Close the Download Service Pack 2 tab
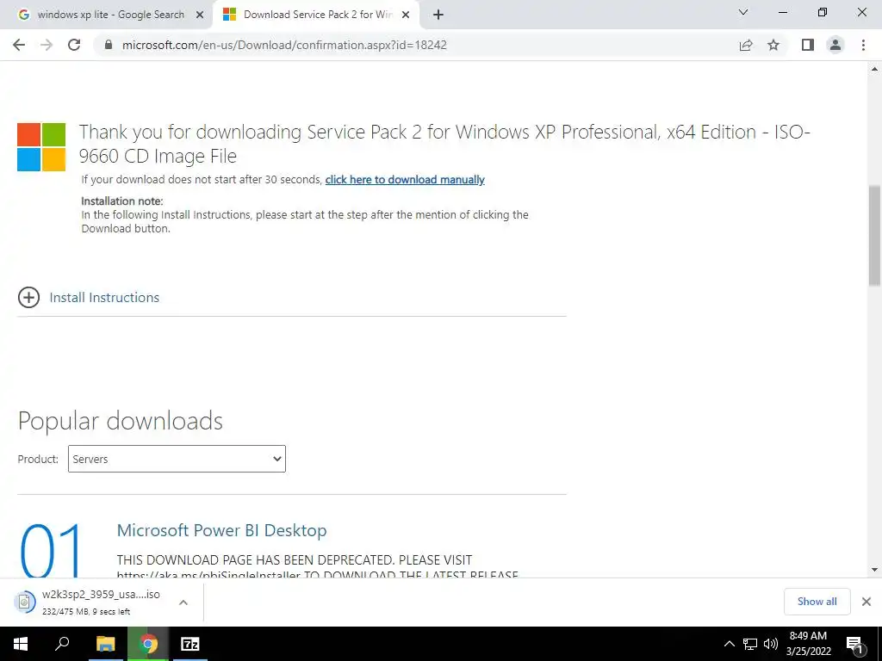 (406, 15)
